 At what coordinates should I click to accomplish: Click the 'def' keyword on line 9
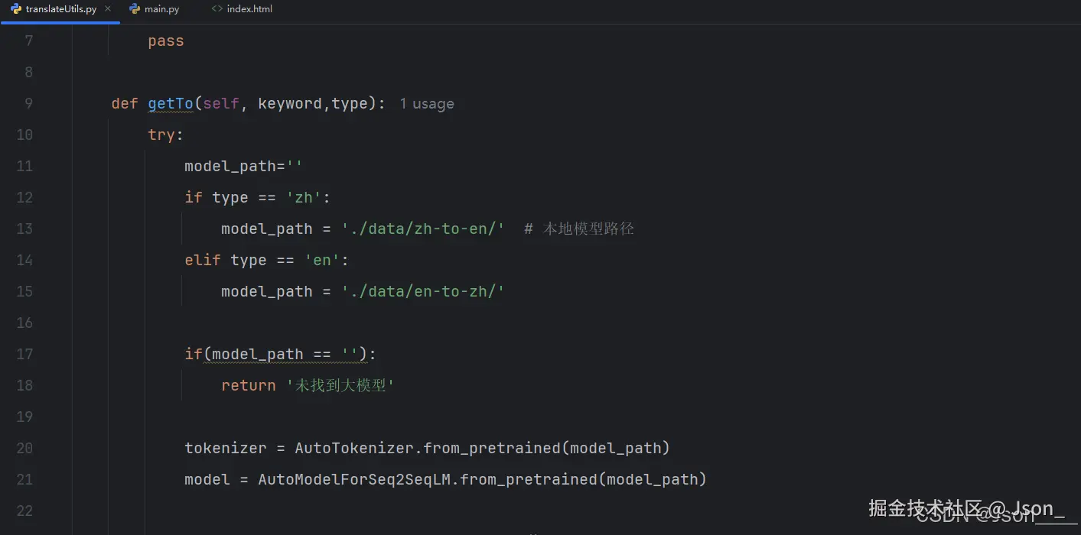pyautogui.click(x=125, y=103)
